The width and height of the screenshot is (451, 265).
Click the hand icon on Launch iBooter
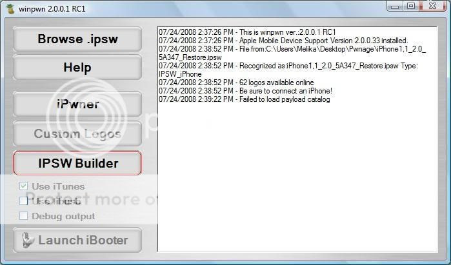28,240
